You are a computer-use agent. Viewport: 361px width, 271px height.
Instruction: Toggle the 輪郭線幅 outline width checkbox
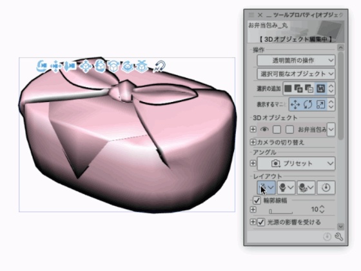point(257,200)
